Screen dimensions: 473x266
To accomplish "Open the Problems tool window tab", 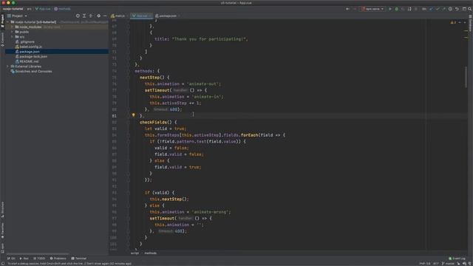I will click(x=58, y=259).
